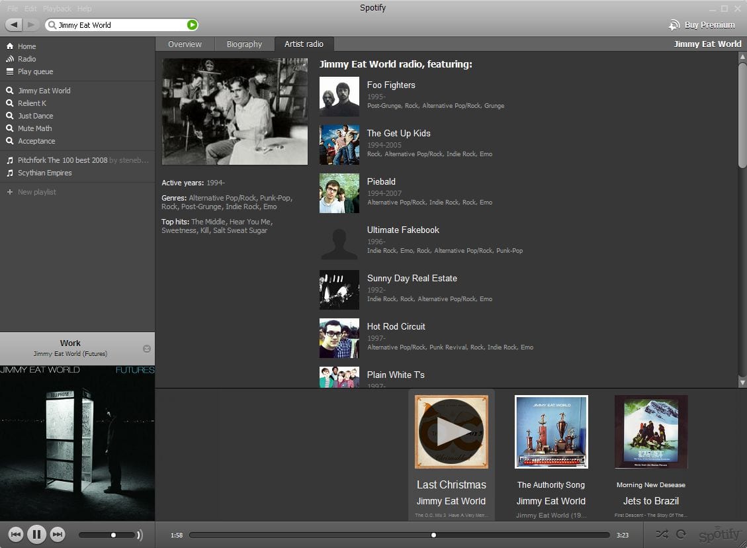Collapse the now playing album art panel
Screen dimensions: 747x548
click(147, 349)
